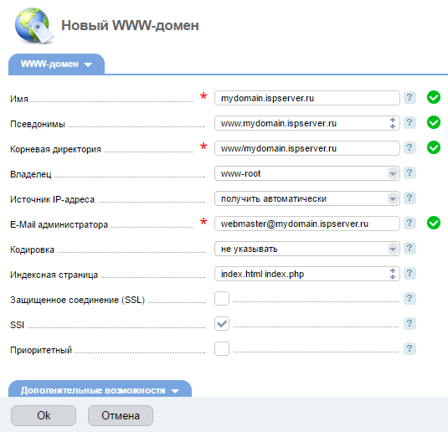
Task: Open help icon for Корневая директория
Action: pyautogui.click(x=409, y=148)
